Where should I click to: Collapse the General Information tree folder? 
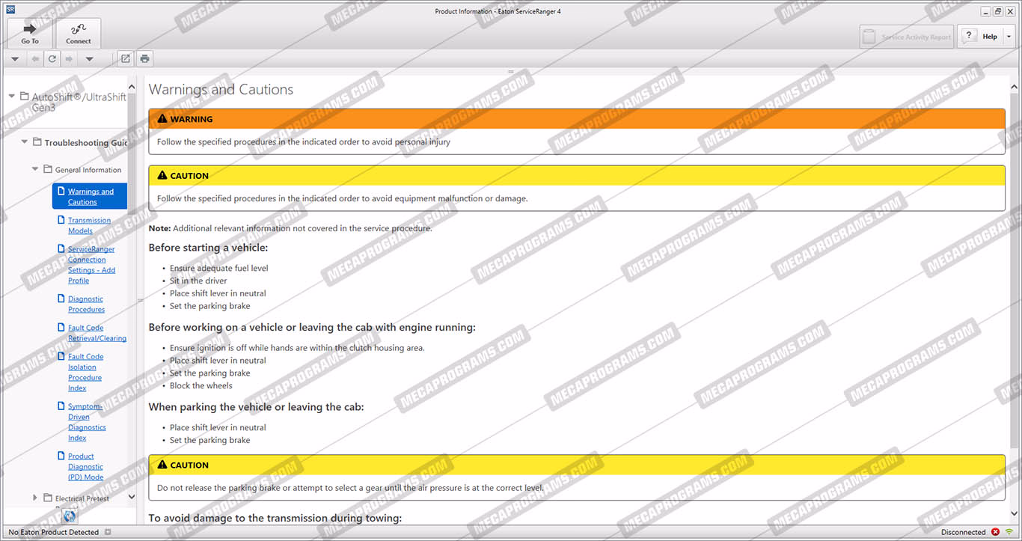tap(35, 169)
